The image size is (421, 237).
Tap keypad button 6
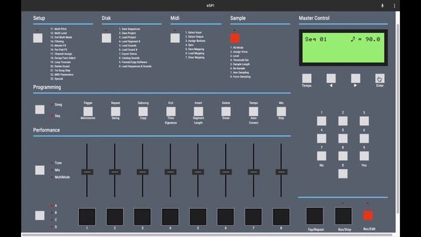(364, 138)
